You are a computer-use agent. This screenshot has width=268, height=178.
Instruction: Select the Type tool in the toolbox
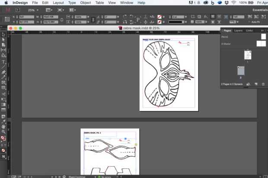(3, 62)
